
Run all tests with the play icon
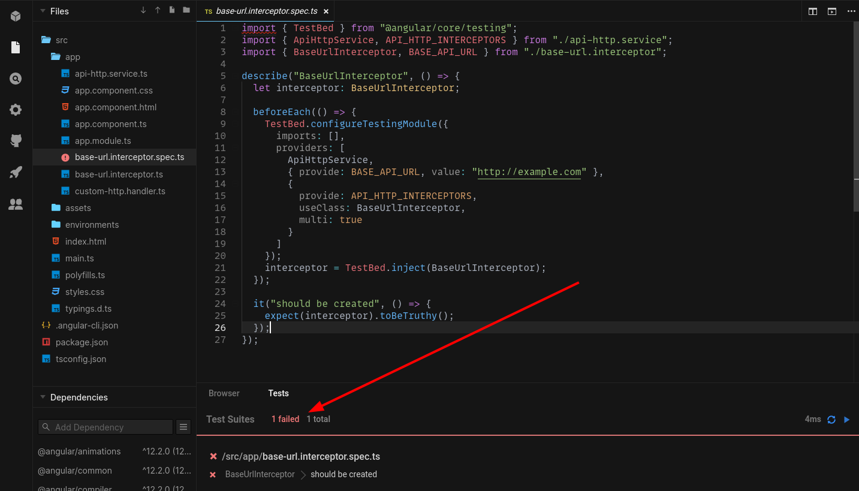click(847, 420)
